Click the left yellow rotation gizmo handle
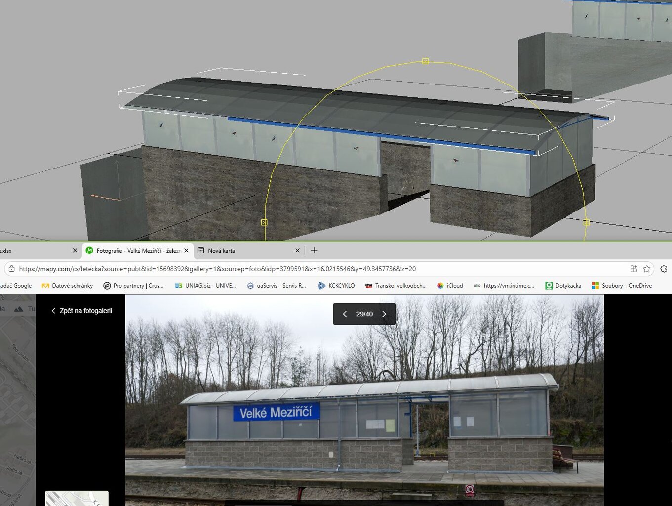The image size is (672, 506). click(264, 222)
